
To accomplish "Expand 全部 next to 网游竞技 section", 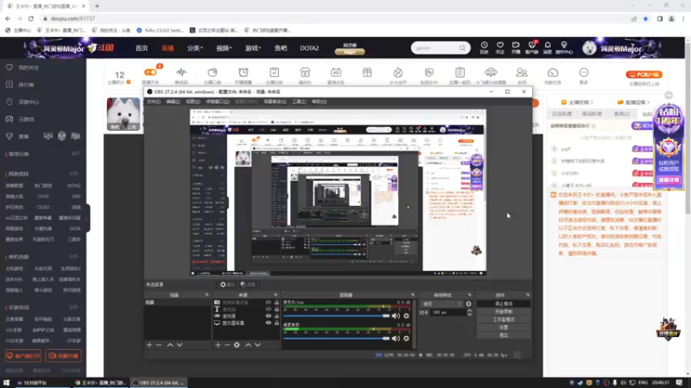I will click(x=74, y=174).
